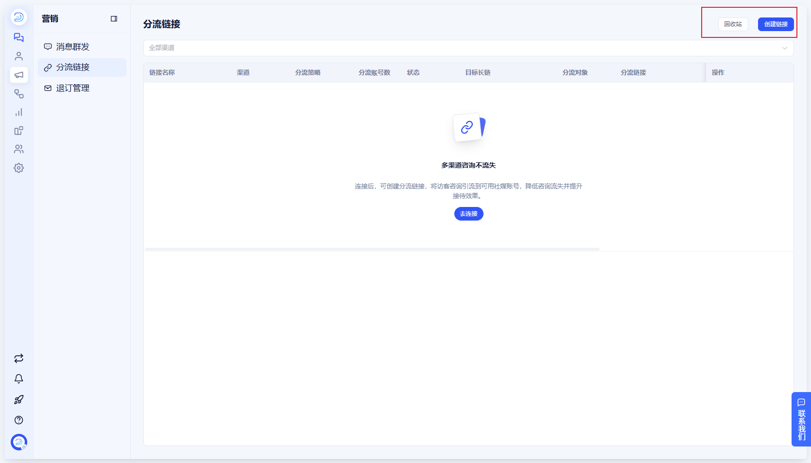Image resolution: width=811 pixels, height=463 pixels.
Task: Collapse the 营销 side panel
Action: [x=114, y=18]
